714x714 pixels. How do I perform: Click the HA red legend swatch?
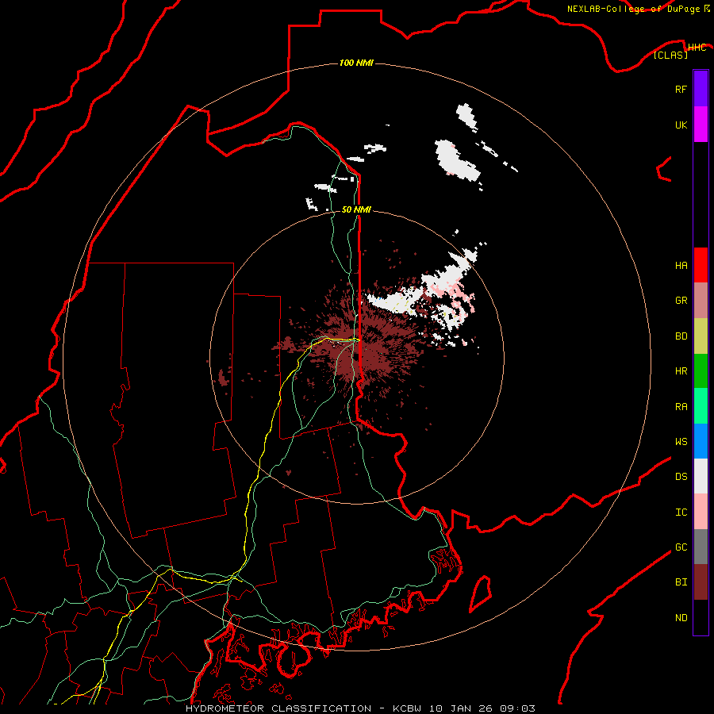coord(701,265)
